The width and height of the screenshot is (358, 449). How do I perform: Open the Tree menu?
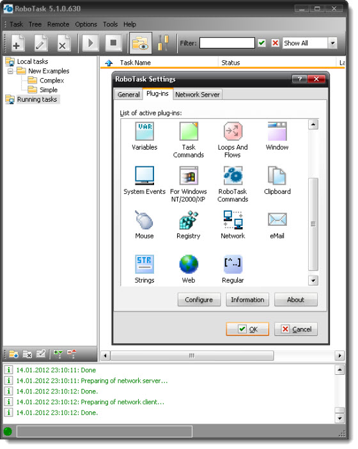tap(35, 24)
